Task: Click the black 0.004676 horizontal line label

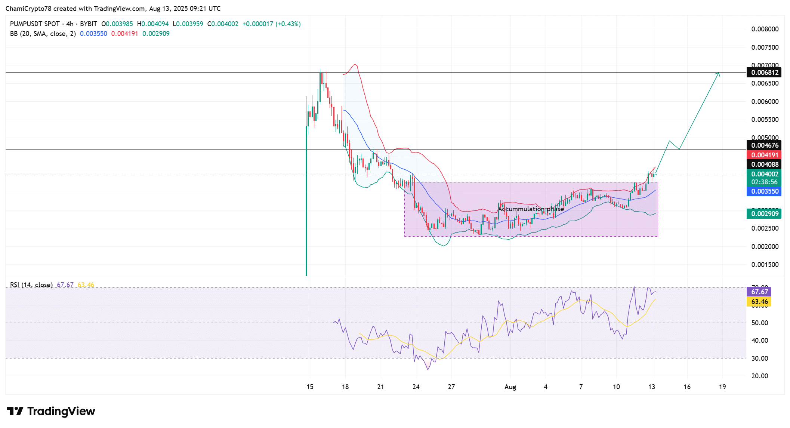Action: (765, 145)
